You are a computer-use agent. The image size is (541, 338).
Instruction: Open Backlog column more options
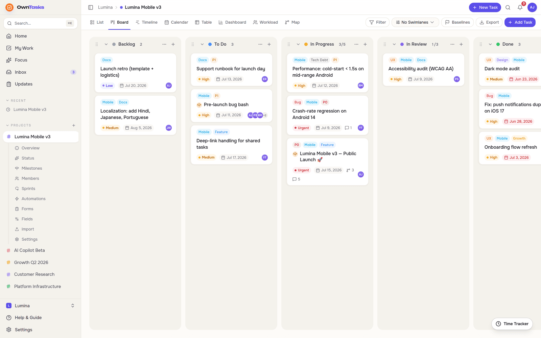pos(164,44)
